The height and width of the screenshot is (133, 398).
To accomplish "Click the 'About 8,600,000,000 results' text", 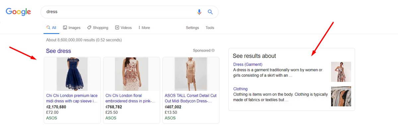I will click(x=84, y=40).
